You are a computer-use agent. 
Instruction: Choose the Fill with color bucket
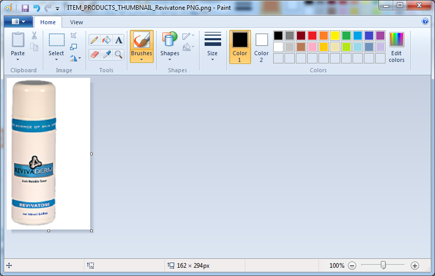pyautogui.click(x=107, y=40)
